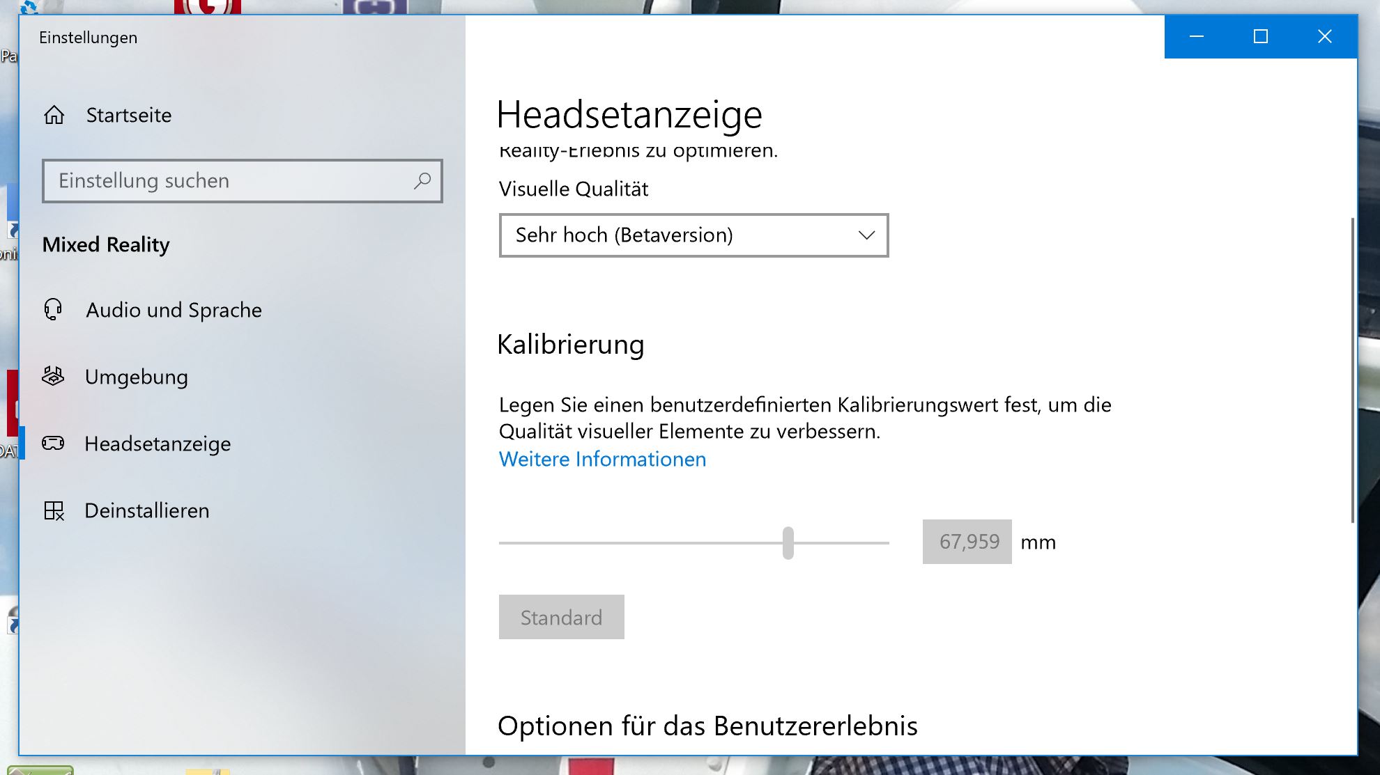Viewport: 1380px width, 775px height.
Task: Click the Visuelle Qualität label
Action: click(x=574, y=189)
